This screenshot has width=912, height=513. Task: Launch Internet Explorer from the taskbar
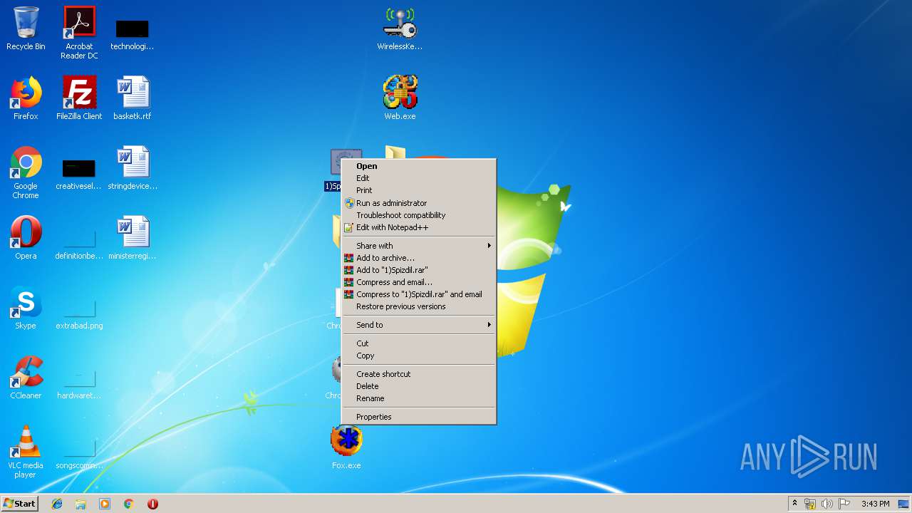click(x=57, y=504)
